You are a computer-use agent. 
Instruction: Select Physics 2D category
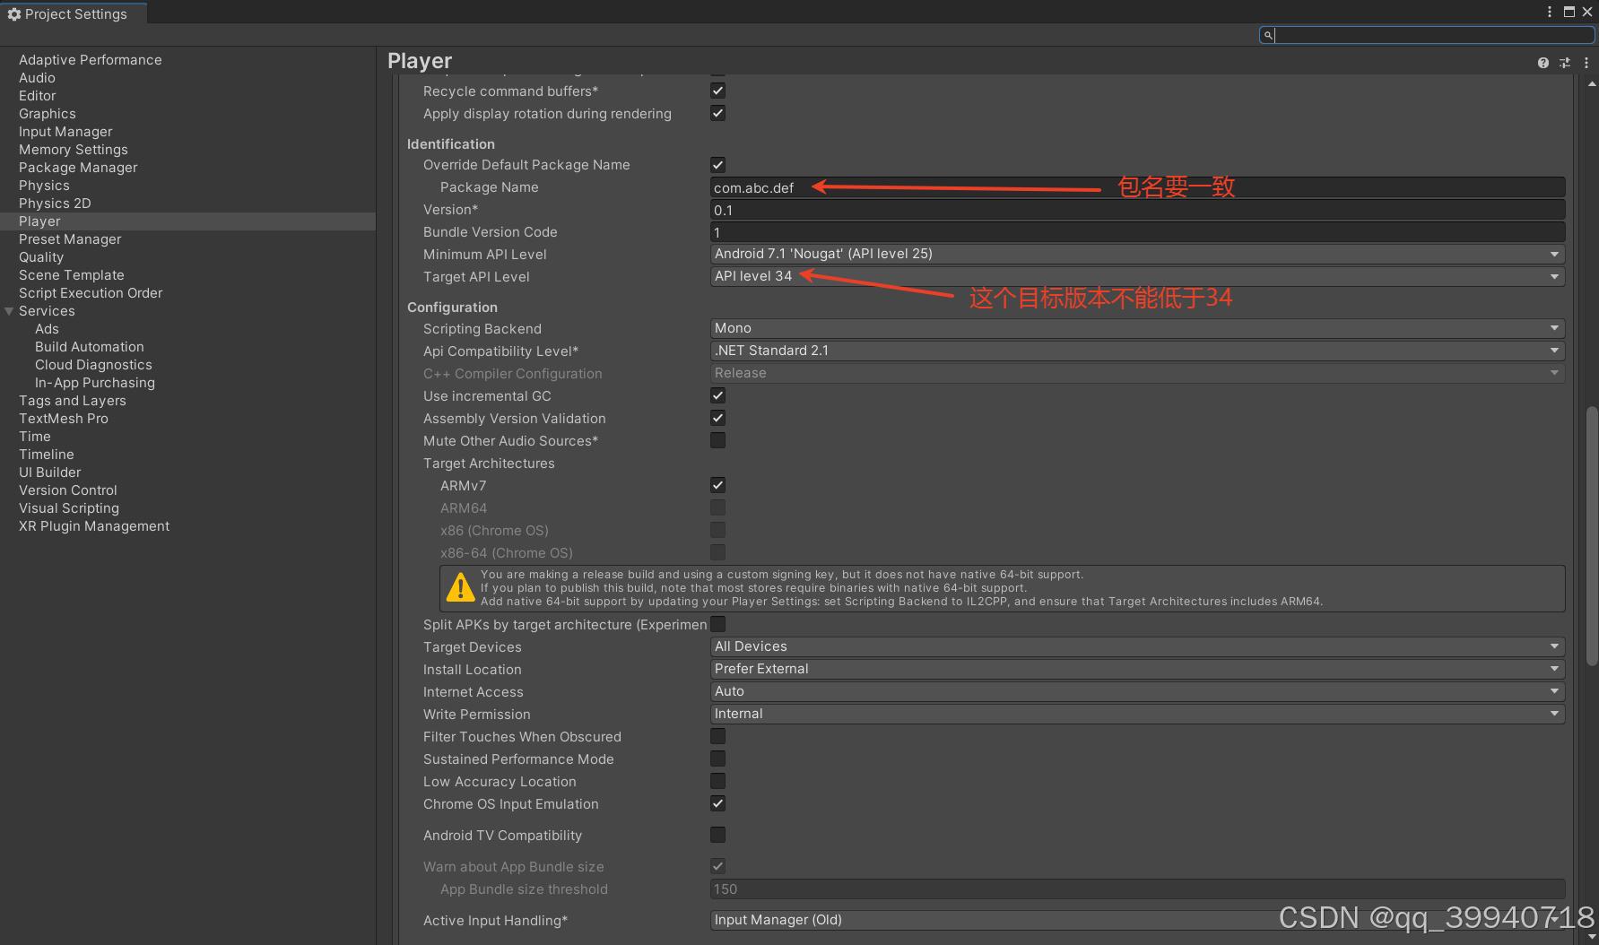pyautogui.click(x=55, y=204)
